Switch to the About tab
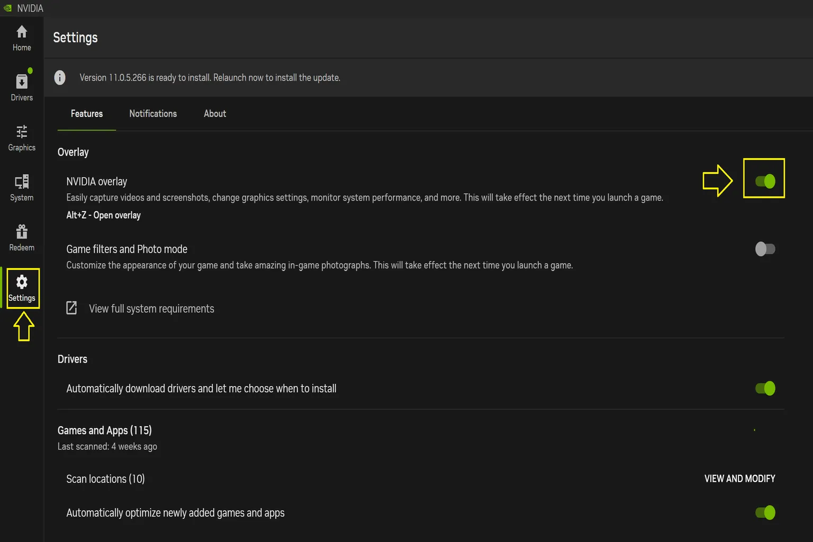813x542 pixels. pyautogui.click(x=215, y=114)
